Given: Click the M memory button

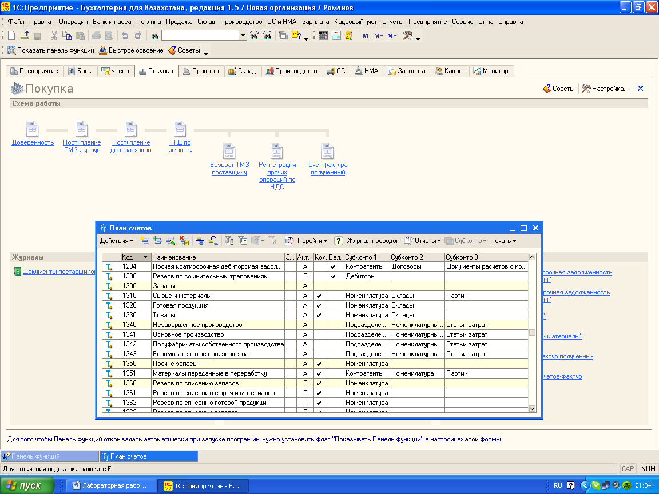Looking at the screenshot, I should [365, 36].
